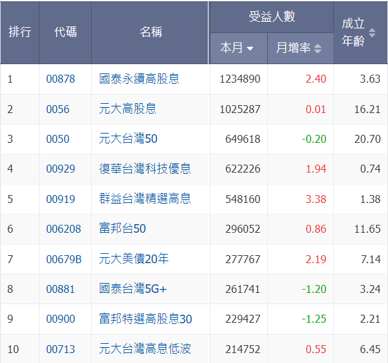
Task: Open fund code 0056 link
Action: pyautogui.click(x=57, y=109)
